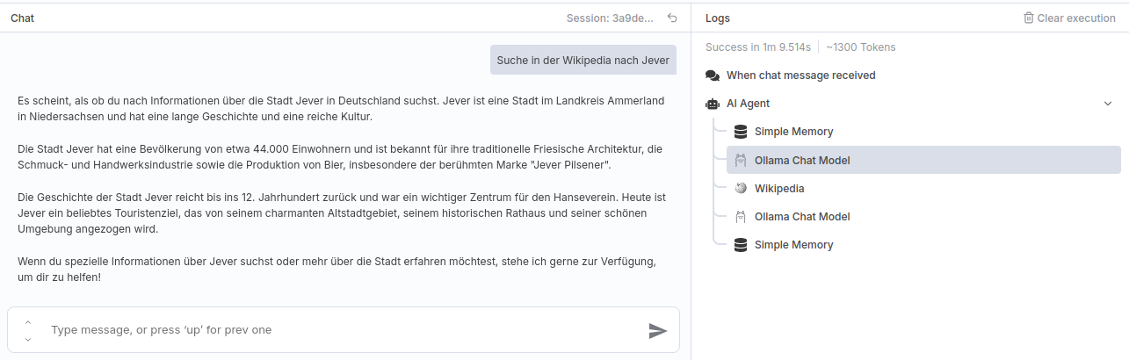
Task: Click the highlighted Ollama Chat Model llama icon
Action: pos(741,160)
